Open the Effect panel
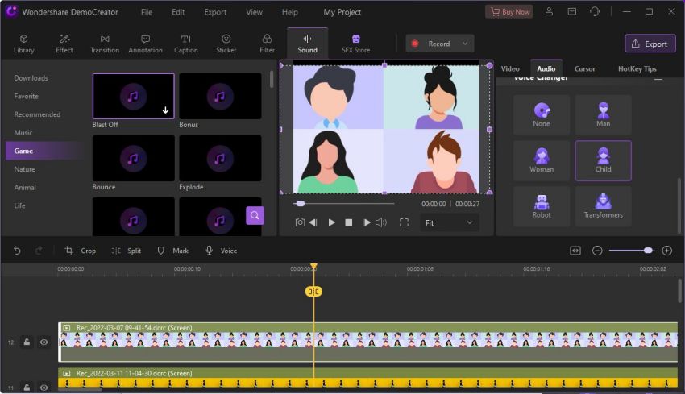The width and height of the screenshot is (685, 394). (64, 44)
